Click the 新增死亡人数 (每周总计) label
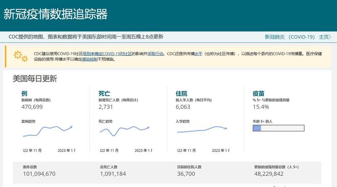The image size is (337, 187). point(118,100)
